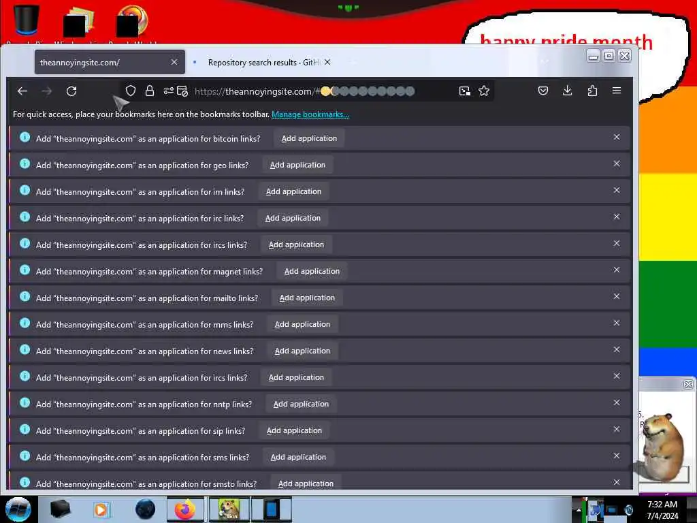Screen dimensions: 697x523
Task: Click the taskbar clock showing 7:32 AM
Action: click(x=662, y=510)
